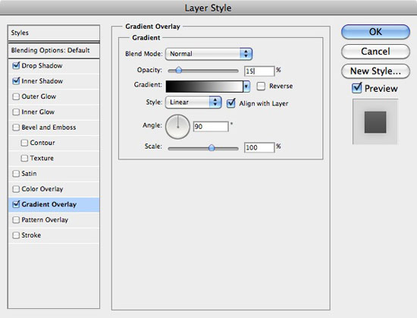Toggle the Preview checkbox

[356, 88]
